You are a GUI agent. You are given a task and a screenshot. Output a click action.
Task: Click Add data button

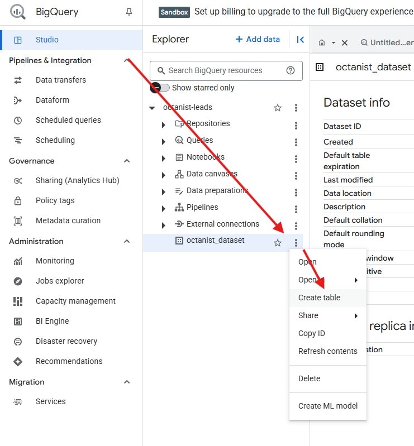coord(258,39)
